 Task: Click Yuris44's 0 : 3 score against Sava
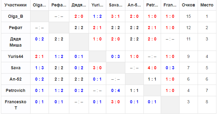115,56
